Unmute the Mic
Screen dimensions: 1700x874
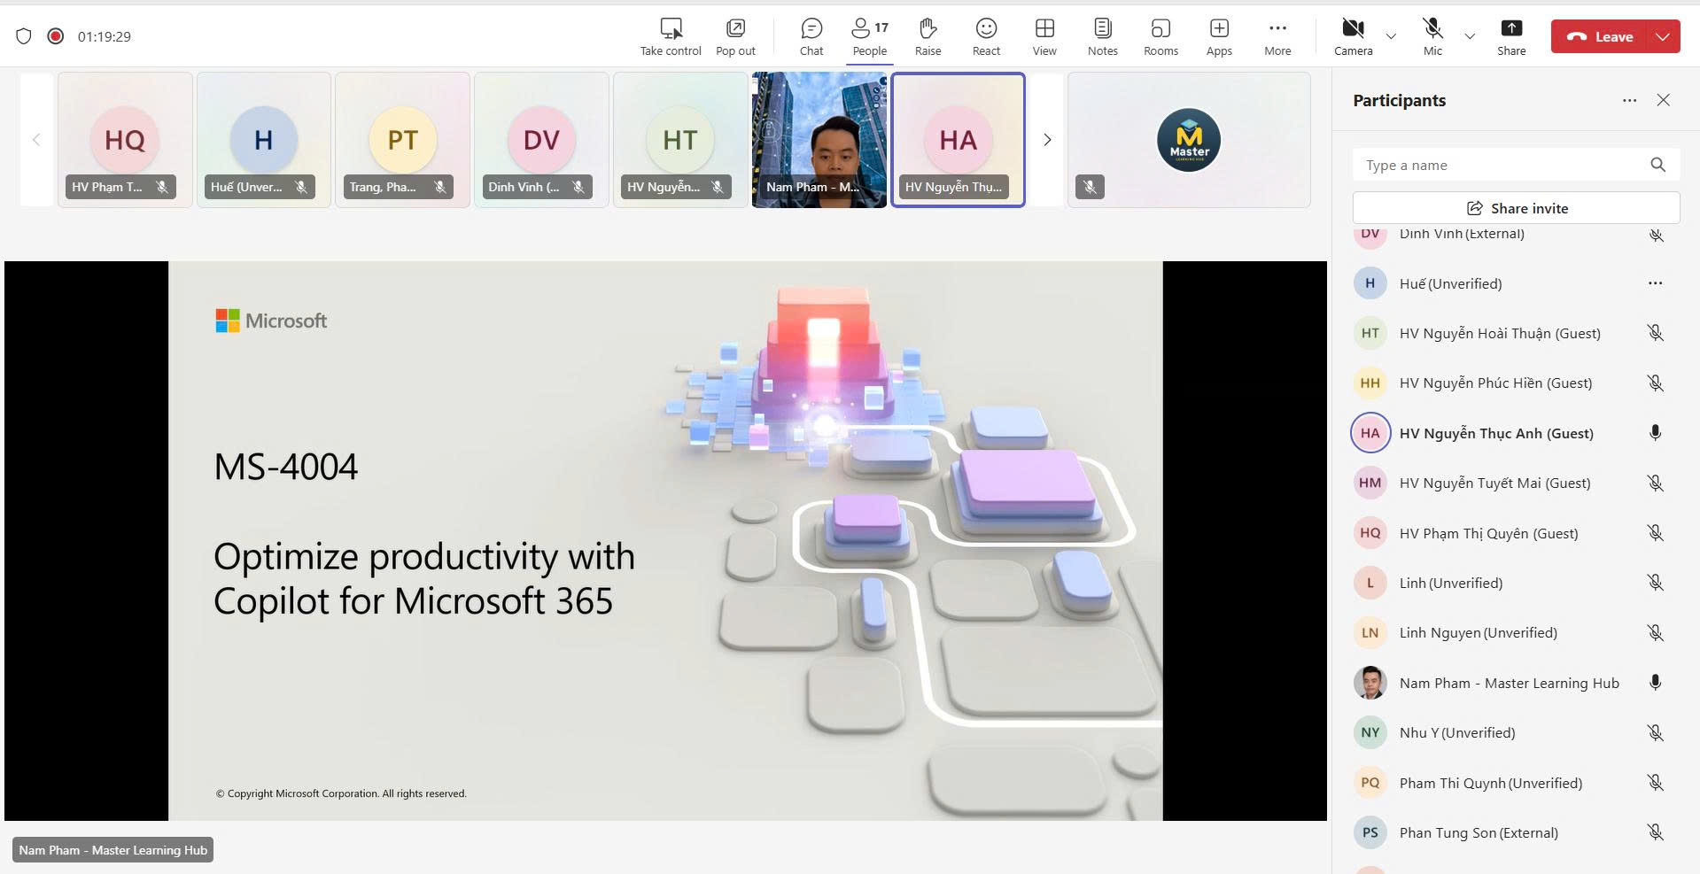click(1432, 37)
